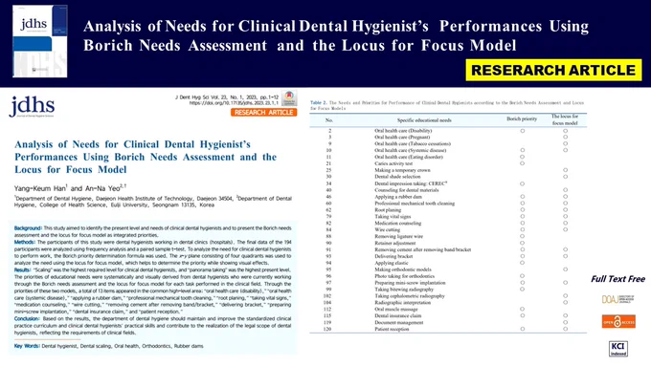
Task: Select table row Medication counseling
Action: point(448,223)
